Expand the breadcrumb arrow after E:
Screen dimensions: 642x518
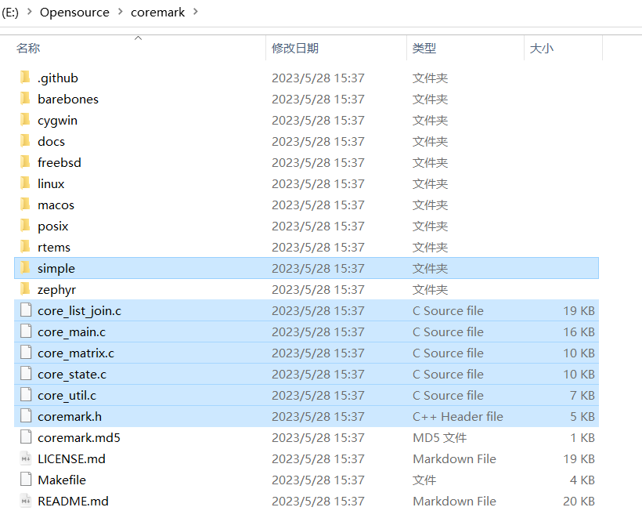(31, 12)
